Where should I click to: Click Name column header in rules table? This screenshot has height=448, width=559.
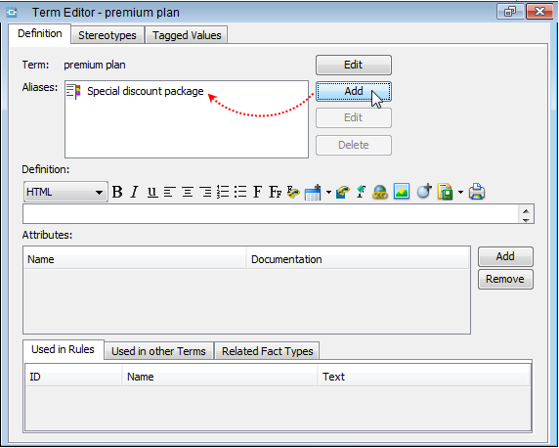coord(220,377)
